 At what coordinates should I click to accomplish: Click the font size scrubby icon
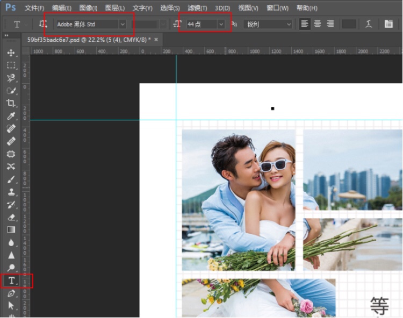pyautogui.click(x=177, y=24)
